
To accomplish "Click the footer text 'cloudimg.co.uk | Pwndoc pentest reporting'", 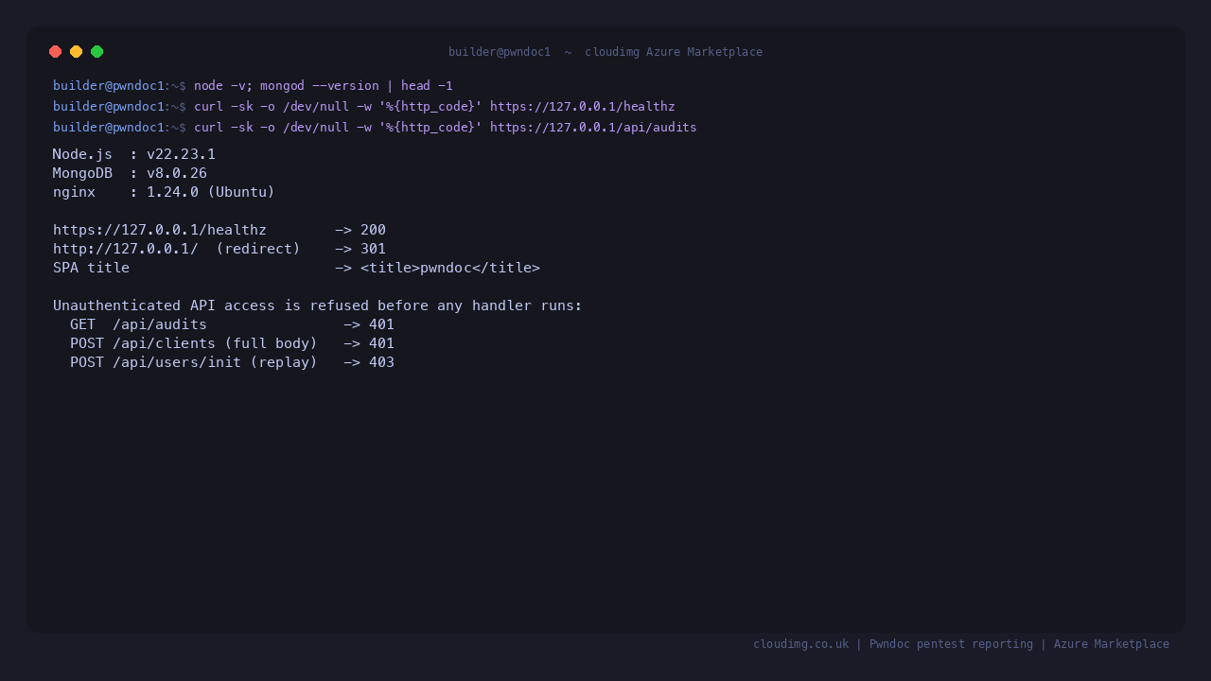I will pyautogui.click(x=893, y=644).
